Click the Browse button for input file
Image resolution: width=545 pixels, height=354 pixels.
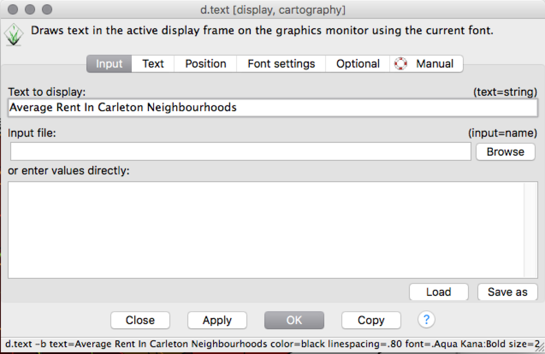pyautogui.click(x=505, y=152)
